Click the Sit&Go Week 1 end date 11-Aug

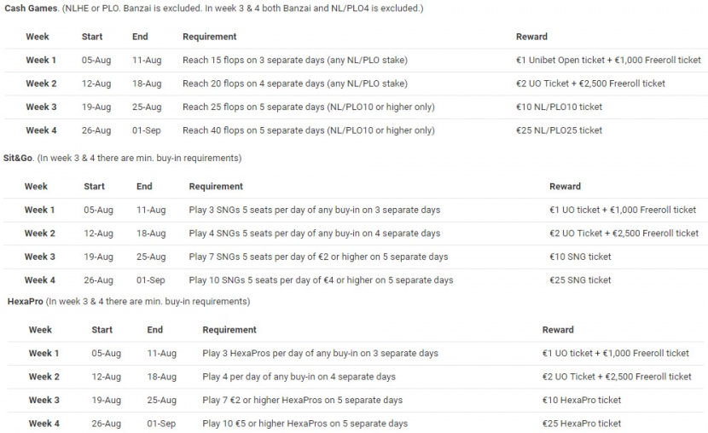[151, 210]
